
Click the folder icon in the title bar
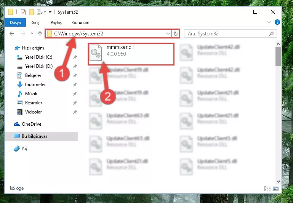pos(11,12)
